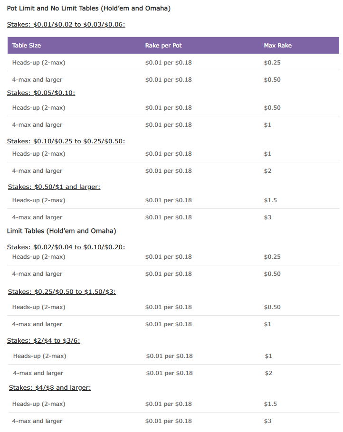
Task: Select the $1.5 max rake under Stakes $4/$8
Action: (270, 404)
